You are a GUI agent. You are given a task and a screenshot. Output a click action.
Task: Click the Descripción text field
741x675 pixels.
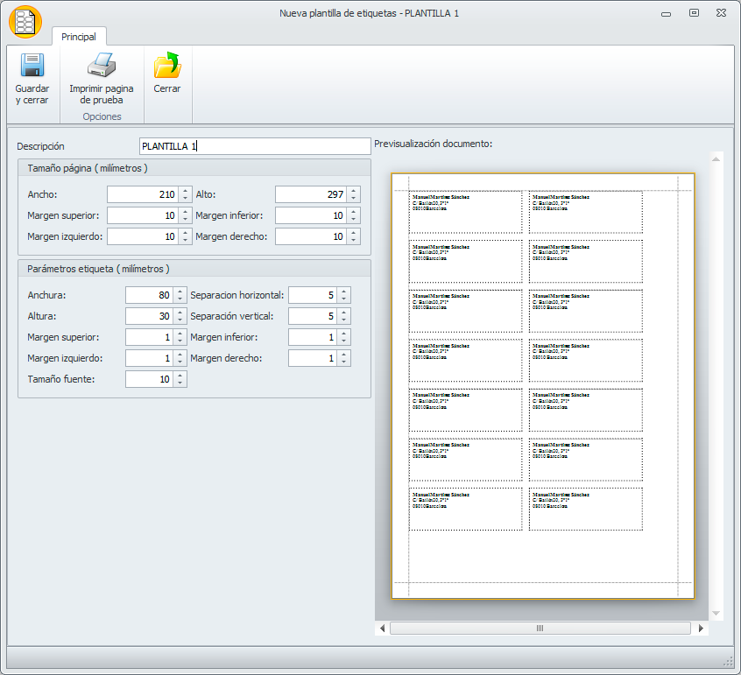[255, 146]
